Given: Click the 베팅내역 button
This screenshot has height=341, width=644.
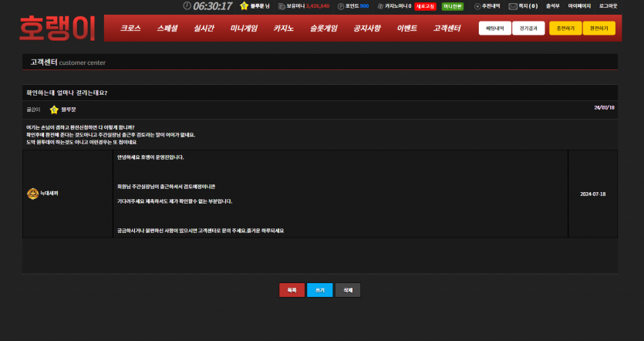Looking at the screenshot, I should tap(495, 29).
